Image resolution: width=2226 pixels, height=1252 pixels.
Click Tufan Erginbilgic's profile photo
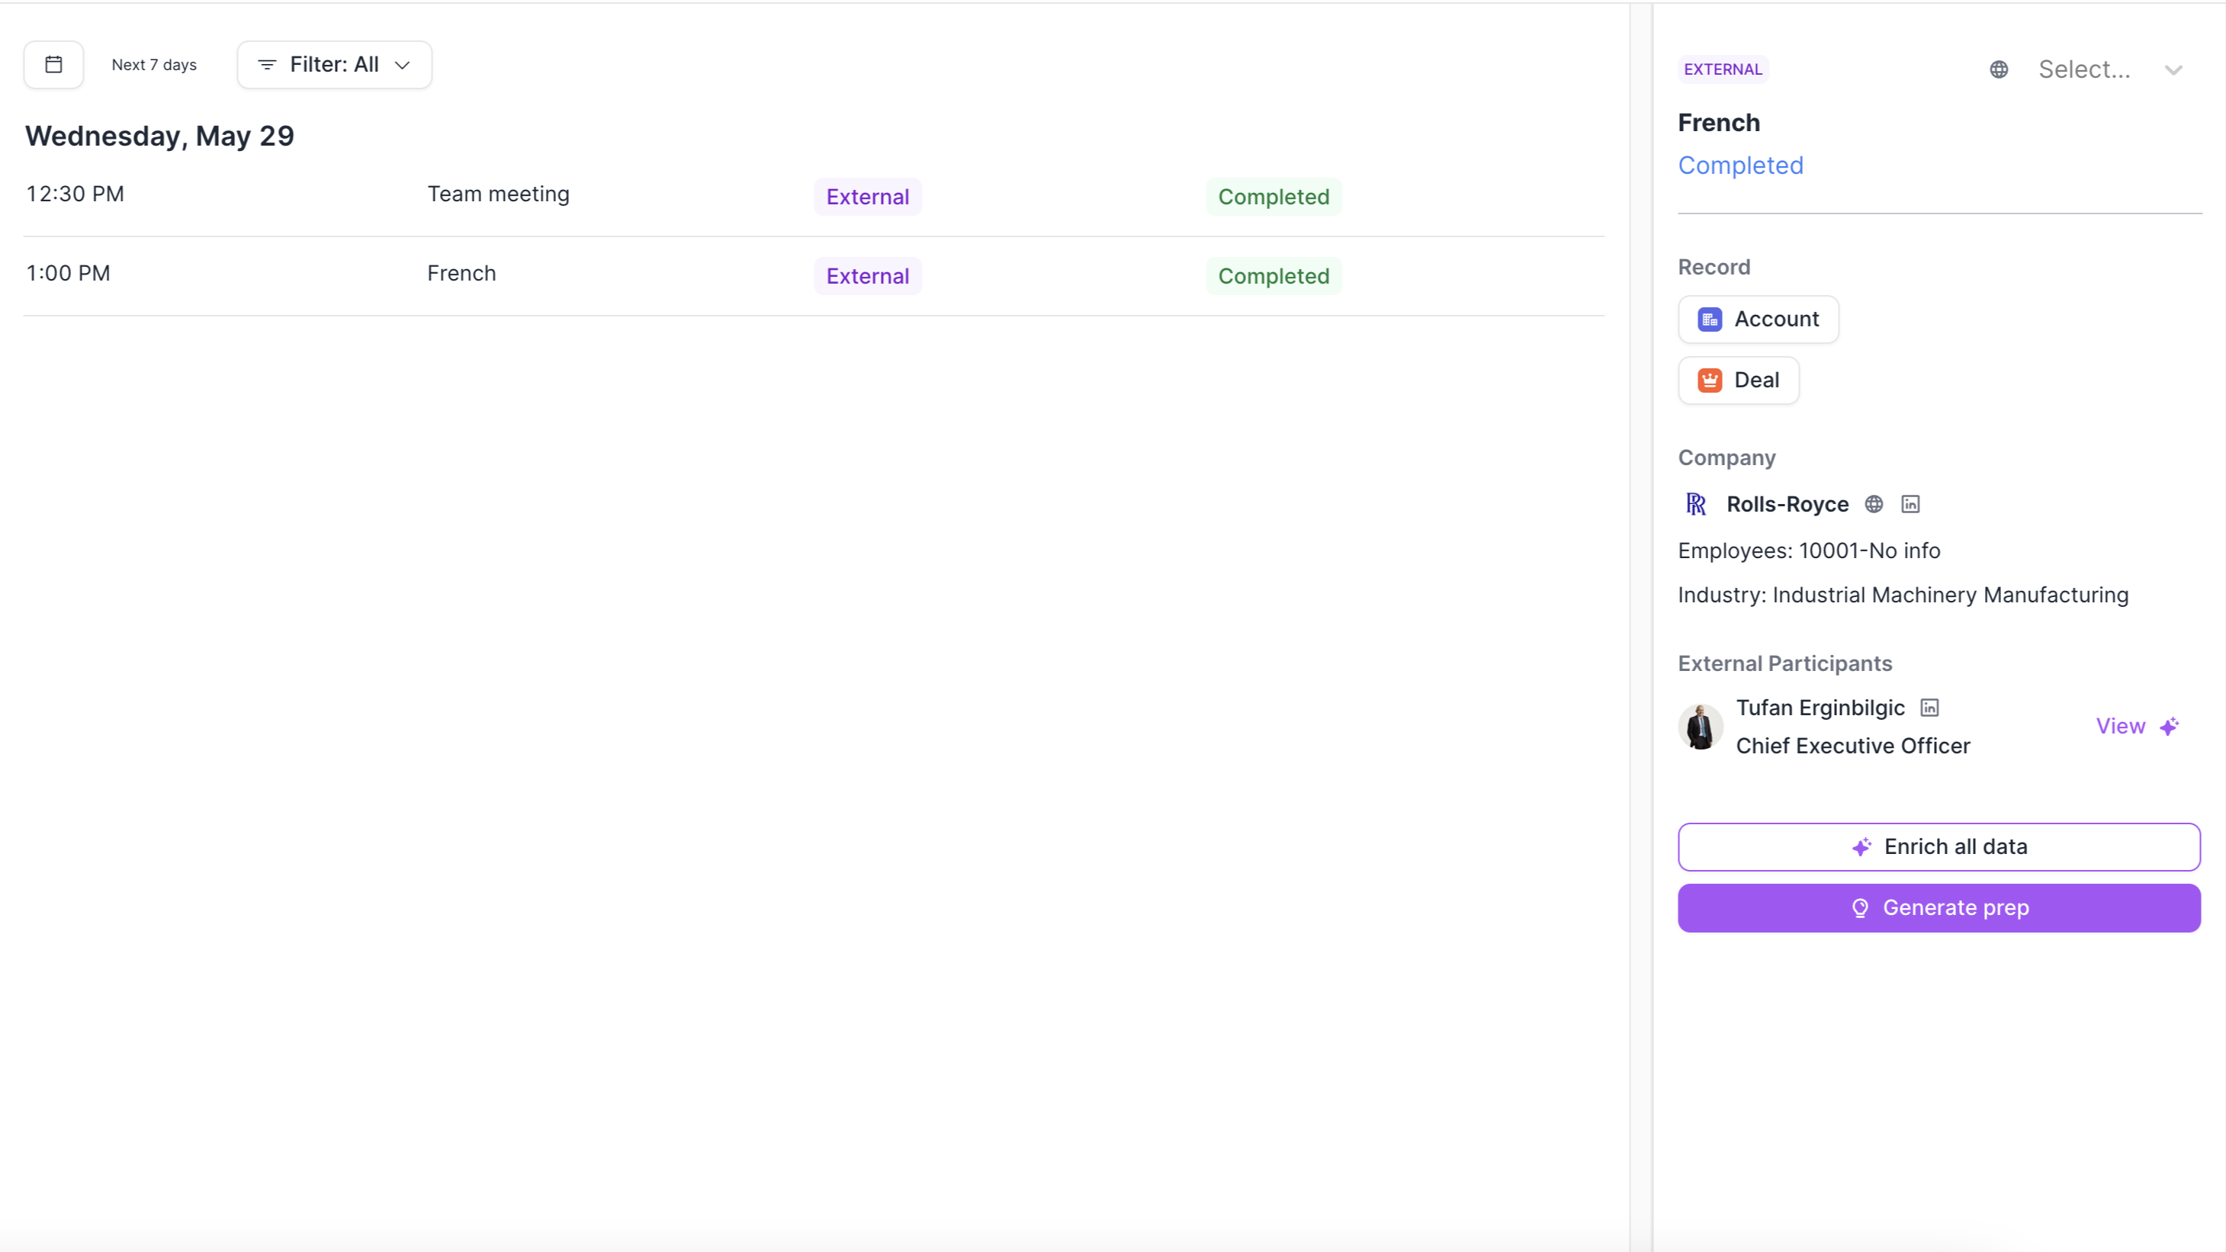[x=1700, y=727]
